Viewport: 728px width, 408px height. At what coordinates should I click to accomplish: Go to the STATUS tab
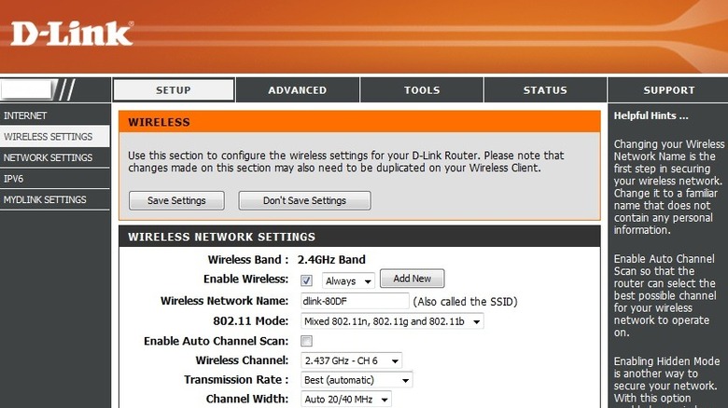coord(546,90)
